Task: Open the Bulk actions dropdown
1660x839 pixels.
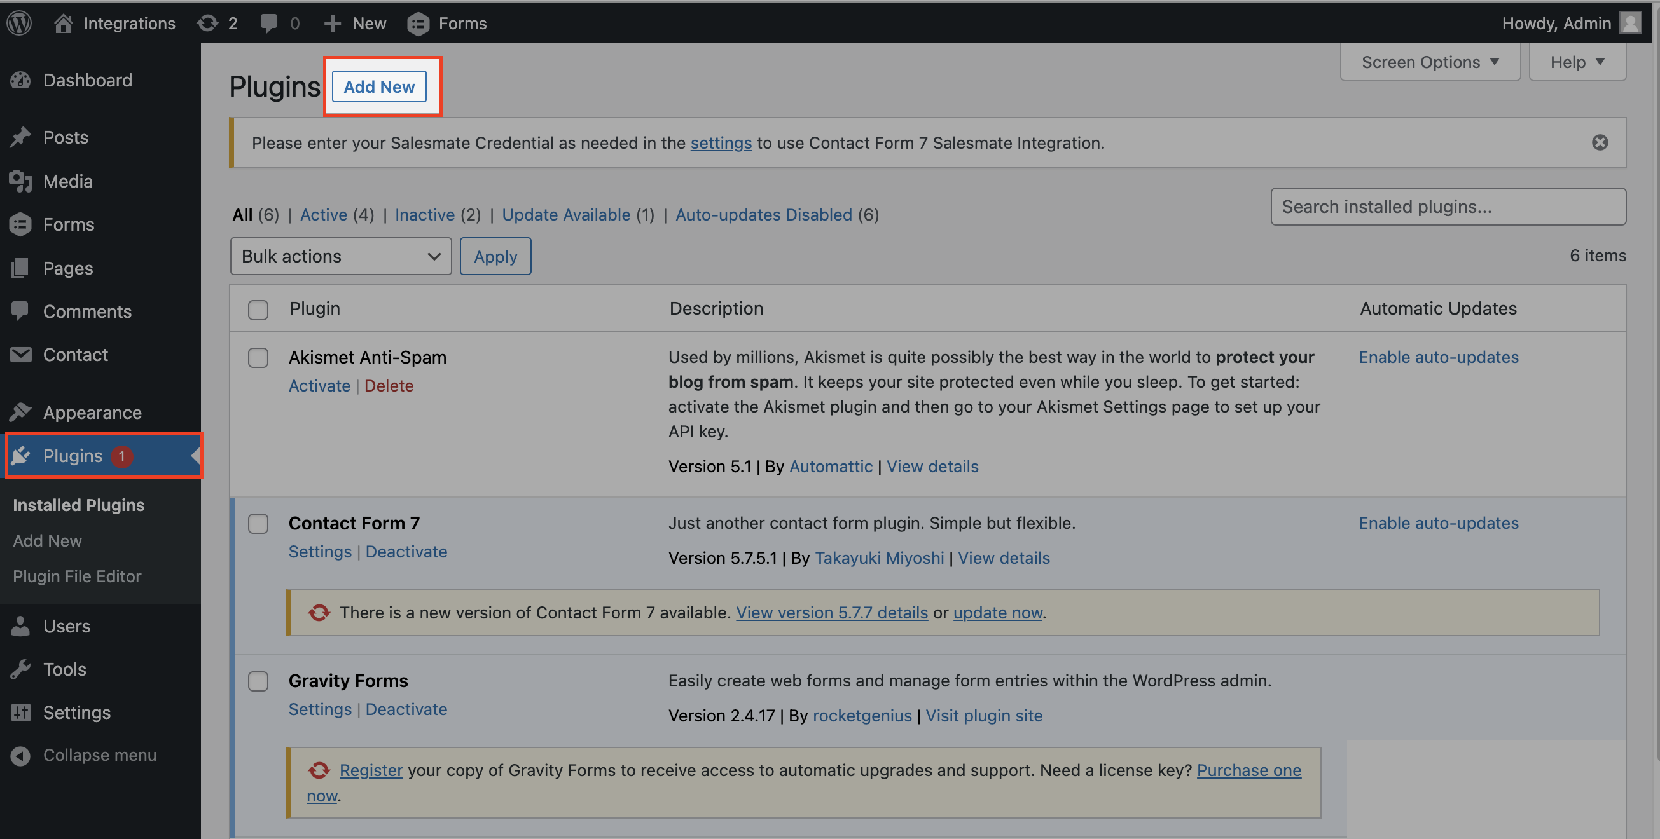Action: pyautogui.click(x=340, y=256)
